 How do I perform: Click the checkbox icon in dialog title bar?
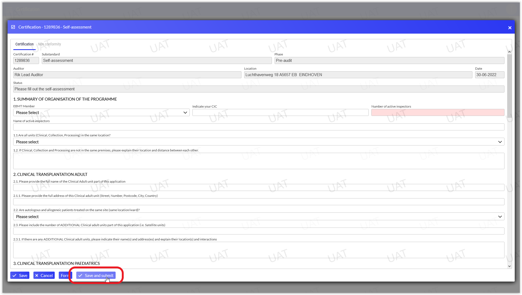(13, 27)
